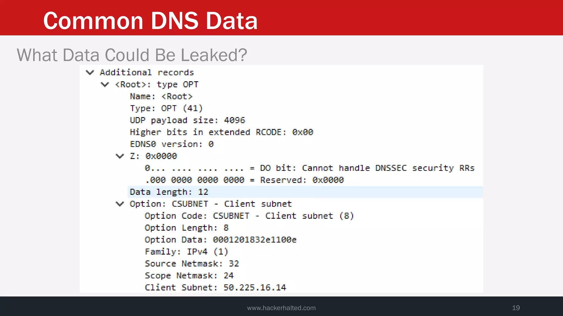
Task: Select the Higher bits in extended RCODE row
Action: click(221, 132)
